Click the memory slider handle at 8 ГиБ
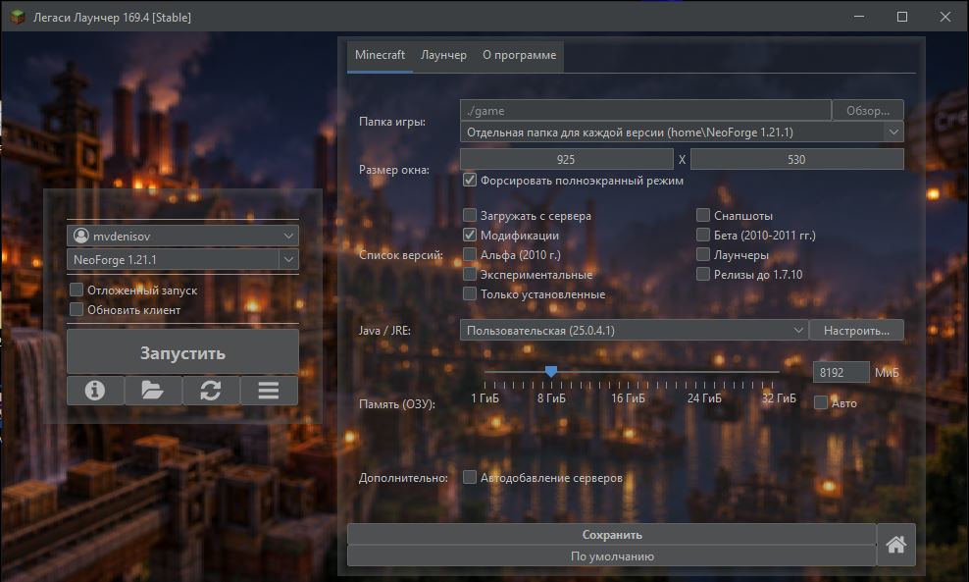Image resolution: width=969 pixels, height=582 pixels. pos(551,371)
